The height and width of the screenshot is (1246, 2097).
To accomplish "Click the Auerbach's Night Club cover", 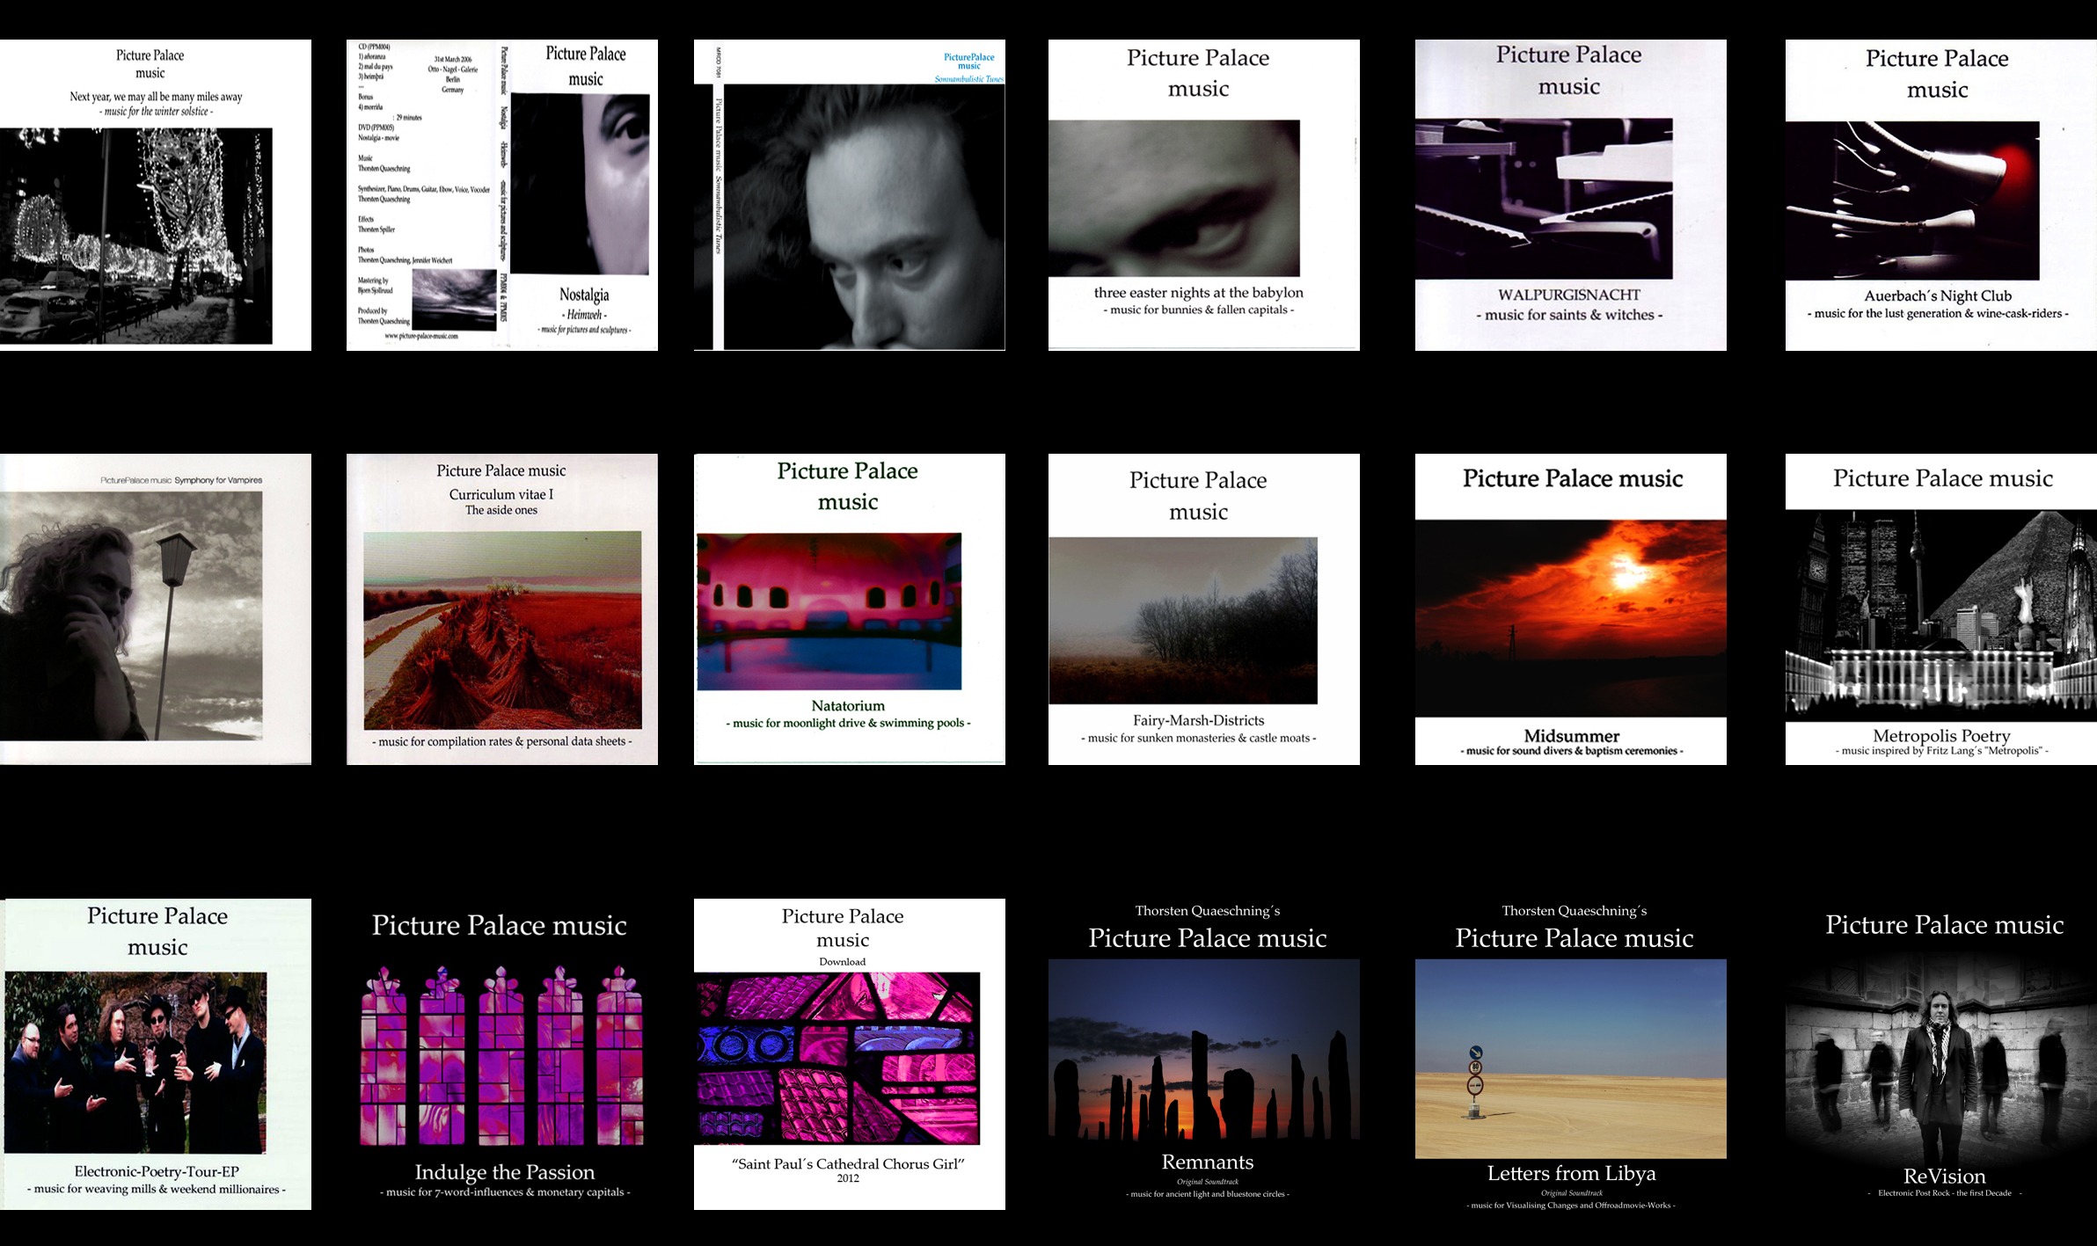I will tap(1940, 195).
